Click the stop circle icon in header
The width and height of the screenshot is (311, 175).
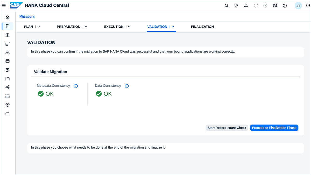pyautogui.click(x=265, y=6)
